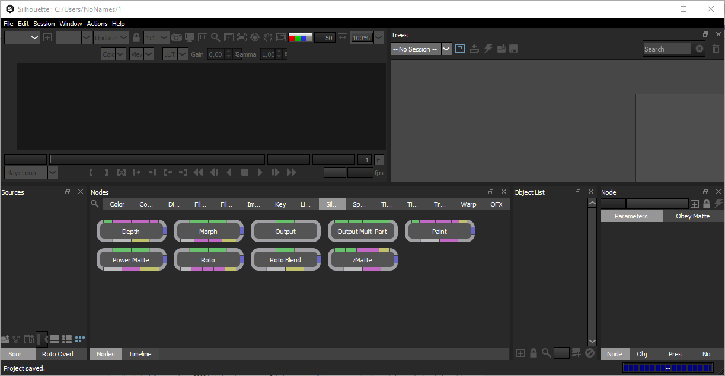The height and width of the screenshot is (376, 725).
Task: Select the Paint node
Action: pos(439,232)
